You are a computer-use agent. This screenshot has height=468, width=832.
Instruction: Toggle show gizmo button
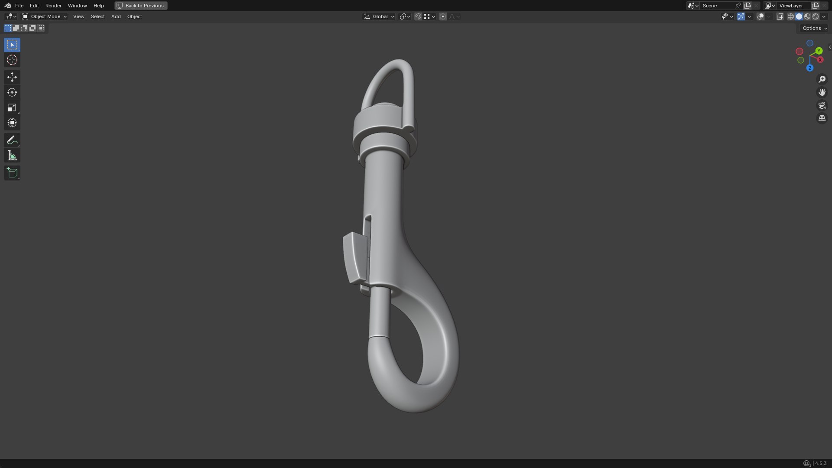pos(741,16)
